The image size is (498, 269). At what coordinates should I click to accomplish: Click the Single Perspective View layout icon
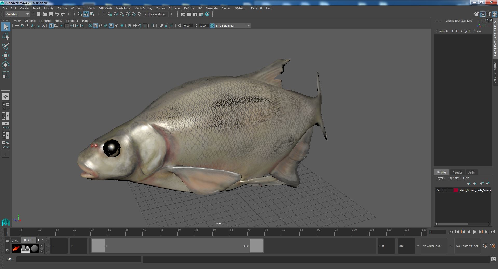(5, 97)
